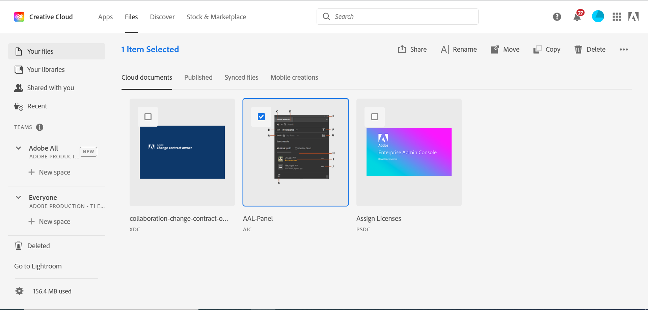This screenshot has height=310, width=648.
Task: Open Your files in the sidebar
Action: pyautogui.click(x=57, y=51)
